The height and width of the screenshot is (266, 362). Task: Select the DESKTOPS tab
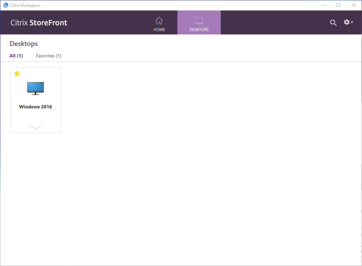point(199,23)
